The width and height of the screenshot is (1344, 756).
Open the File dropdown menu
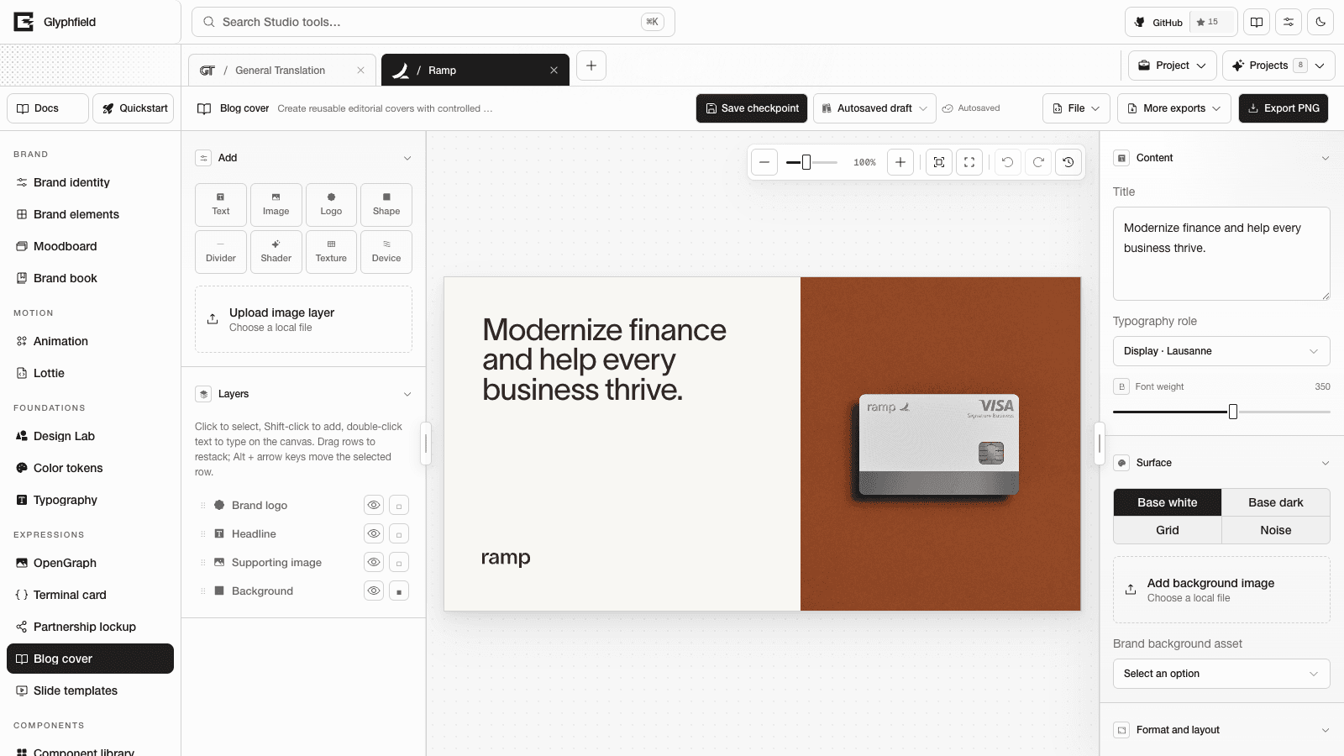pyautogui.click(x=1077, y=108)
